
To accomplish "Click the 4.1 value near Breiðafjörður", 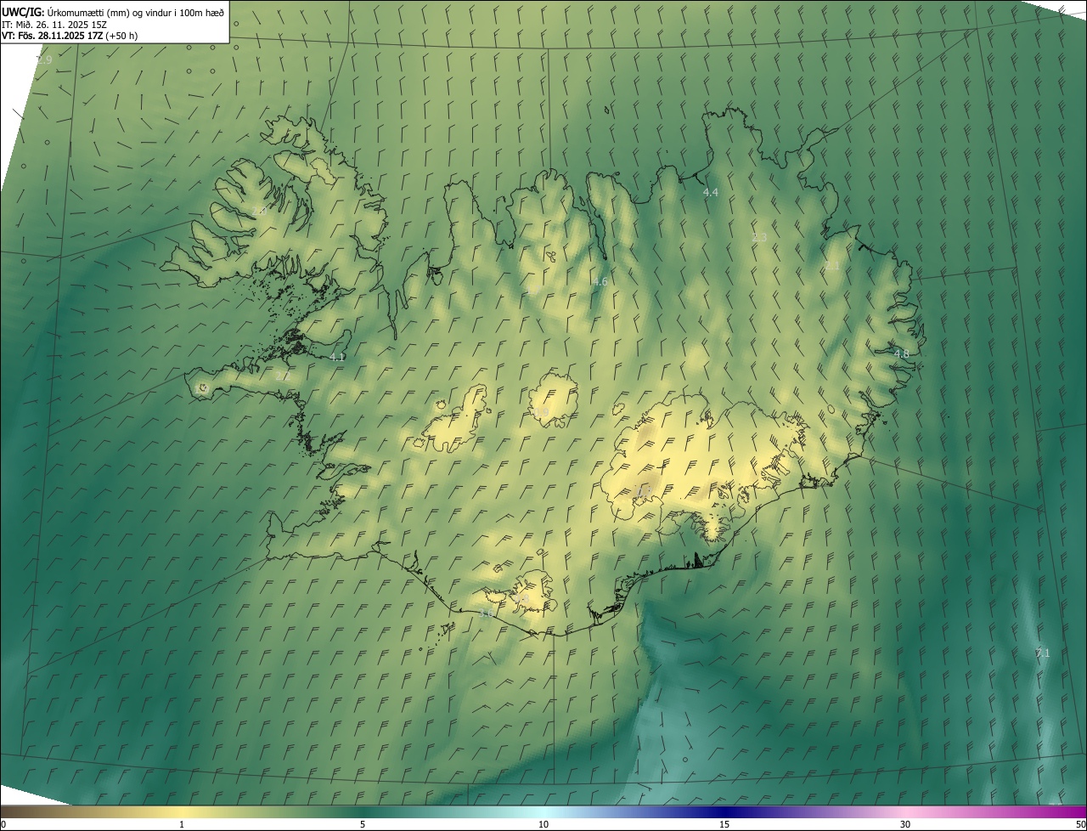I will tap(337, 358).
